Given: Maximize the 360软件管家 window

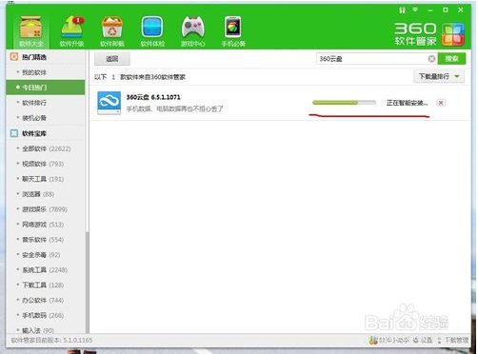Looking at the screenshot, I should (446, 10).
